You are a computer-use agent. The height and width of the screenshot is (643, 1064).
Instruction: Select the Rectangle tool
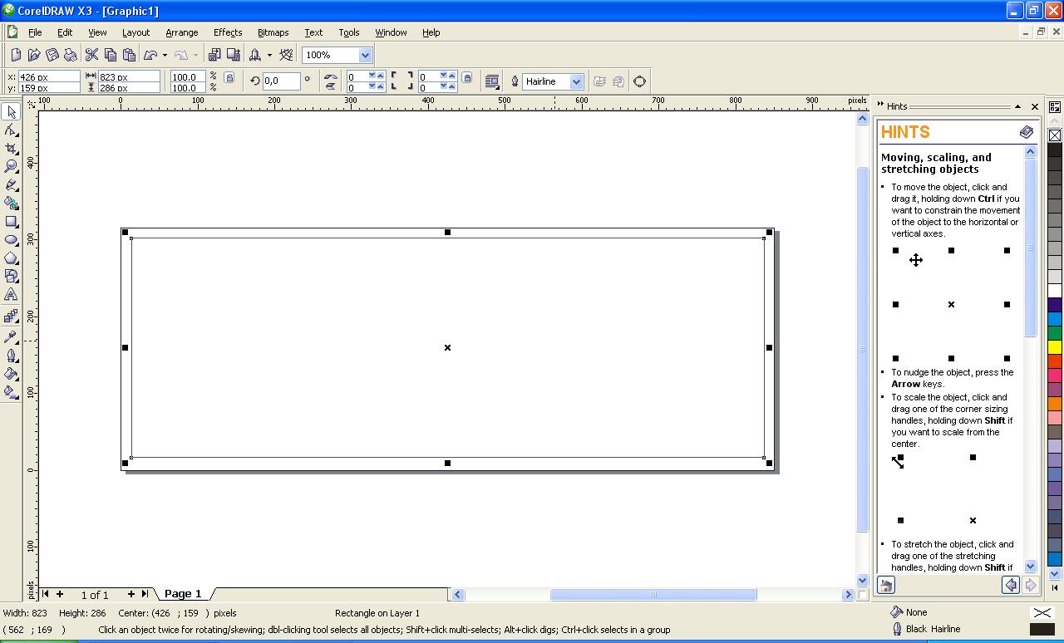click(12, 222)
